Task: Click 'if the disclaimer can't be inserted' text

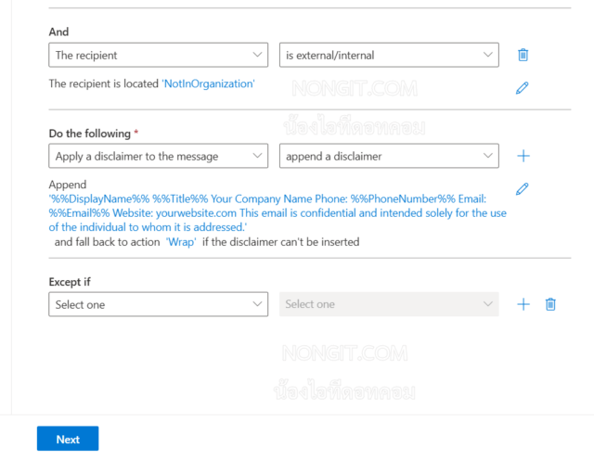Action: 280,242
